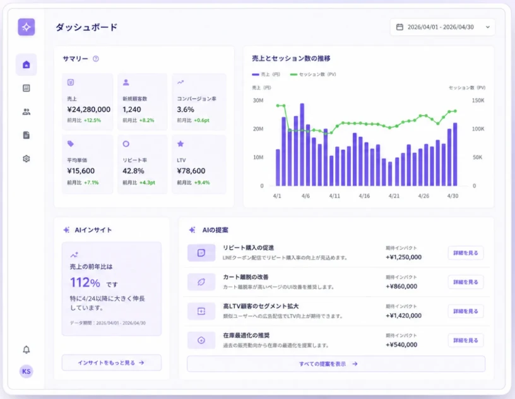Screen dimensions: 515x399
Task: Open the notifications bell icon
Action: (x=27, y=349)
